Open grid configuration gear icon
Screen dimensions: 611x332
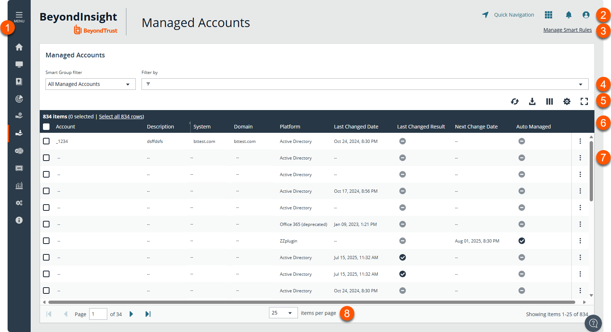[567, 101]
